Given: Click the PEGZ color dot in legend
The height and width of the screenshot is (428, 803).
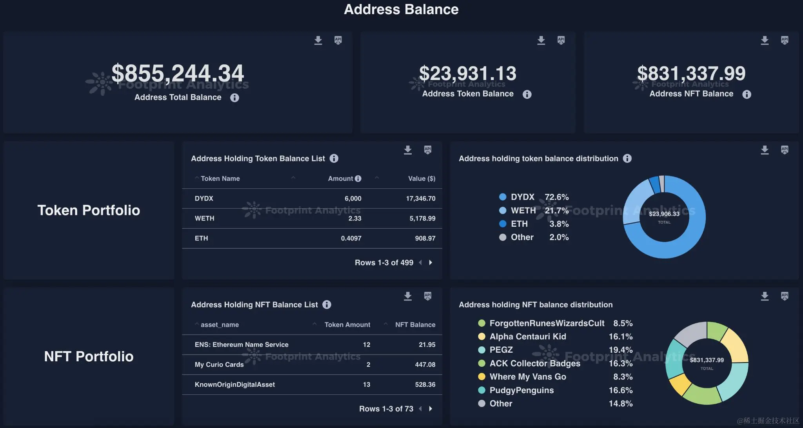Looking at the screenshot, I should 482,350.
